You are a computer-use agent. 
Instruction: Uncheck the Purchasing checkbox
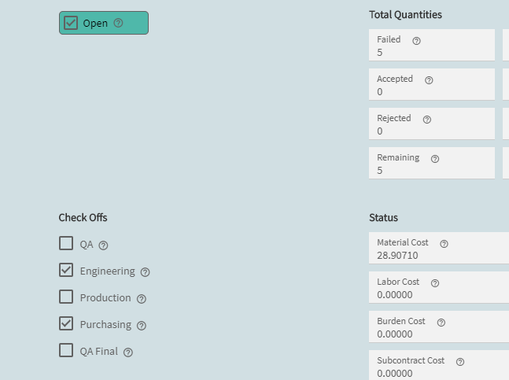[66, 323]
